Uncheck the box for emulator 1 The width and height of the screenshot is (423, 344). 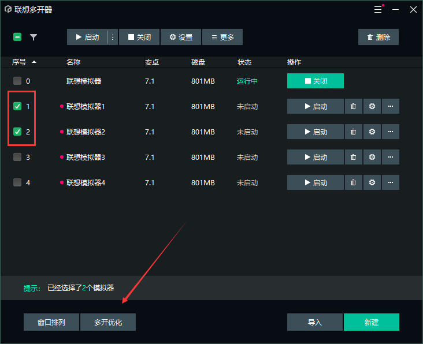[17, 106]
